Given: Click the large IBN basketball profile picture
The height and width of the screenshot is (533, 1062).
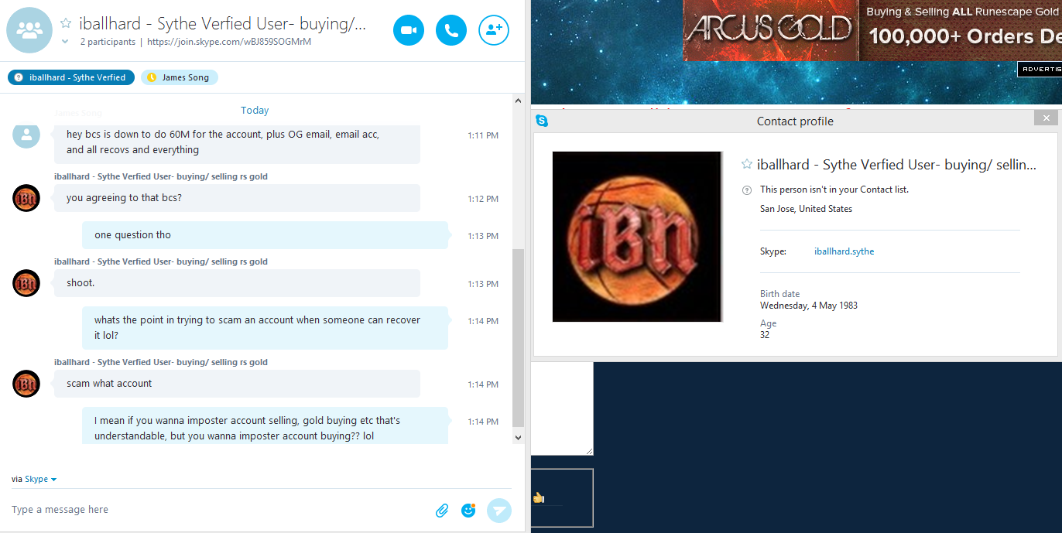Looking at the screenshot, I should 637,237.
